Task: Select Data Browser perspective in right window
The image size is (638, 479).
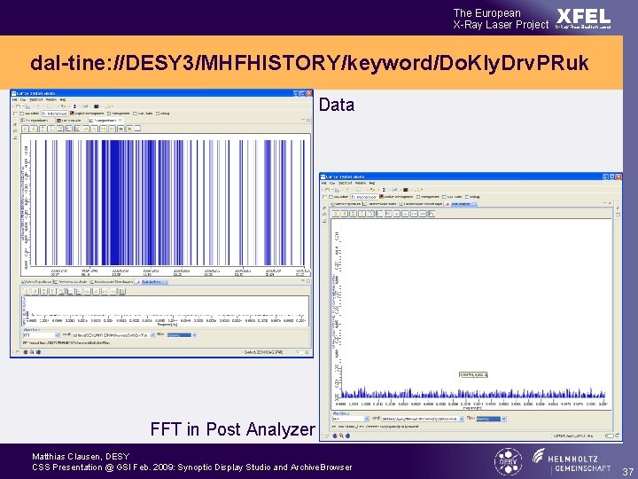Action: tap(364, 197)
